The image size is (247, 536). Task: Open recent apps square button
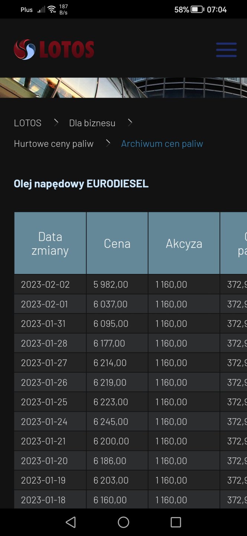(x=176, y=522)
